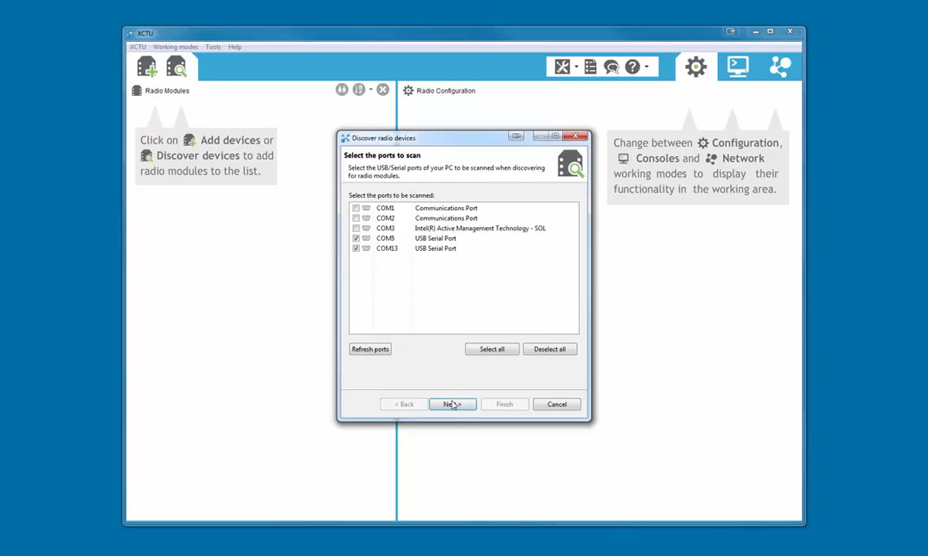Send feedback via speech bubble icon
Viewport: 928px width, 556px height.
(611, 66)
